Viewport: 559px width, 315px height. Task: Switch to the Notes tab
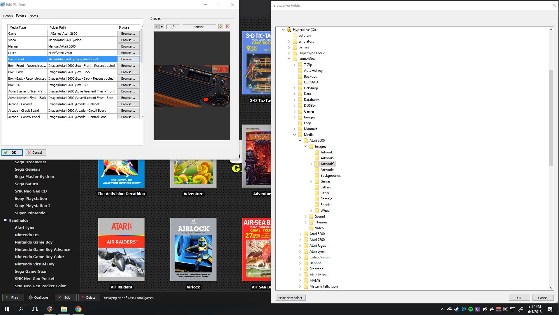(x=34, y=16)
